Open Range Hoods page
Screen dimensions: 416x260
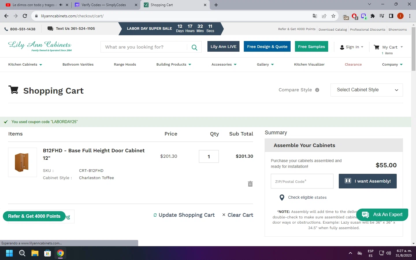click(x=125, y=64)
